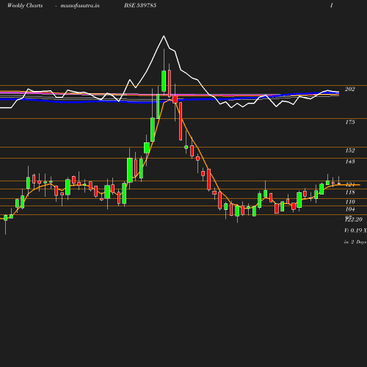This screenshot has width=367, height=367.
Task: Click the '122.20' current price value
Action: tap(354, 219)
